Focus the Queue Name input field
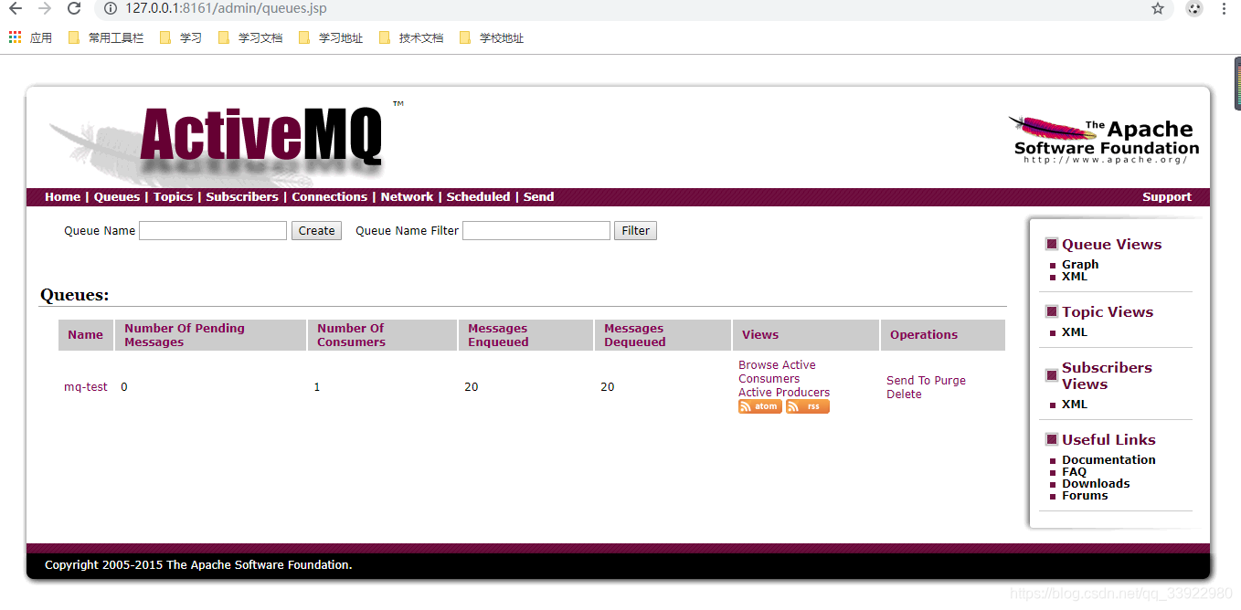The width and height of the screenshot is (1241, 610). tap(213, 231)
